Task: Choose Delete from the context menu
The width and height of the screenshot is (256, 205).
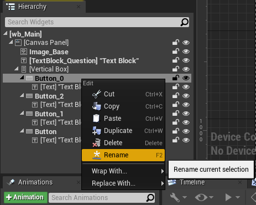Action: coord(123,143)
